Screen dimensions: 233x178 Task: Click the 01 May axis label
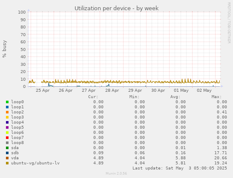(181, 90)
